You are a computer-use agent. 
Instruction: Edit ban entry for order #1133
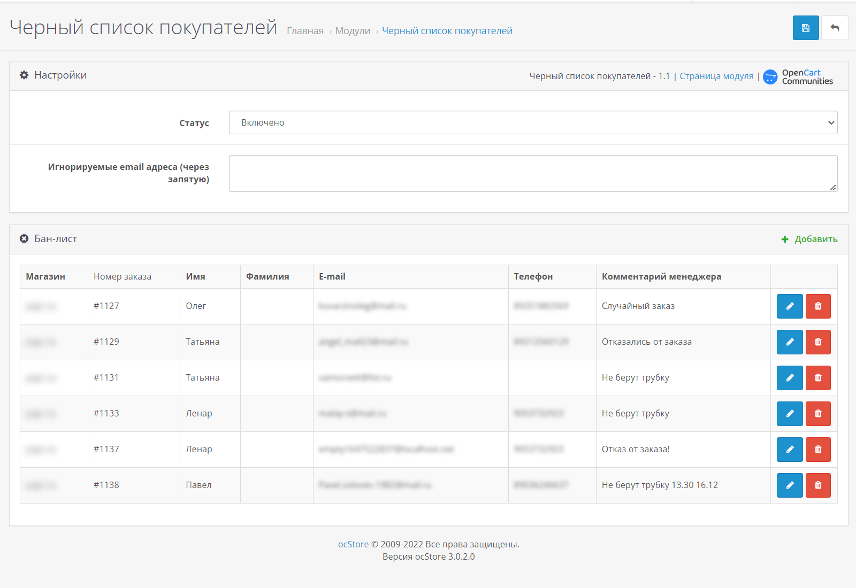click(x=790, y=414)
